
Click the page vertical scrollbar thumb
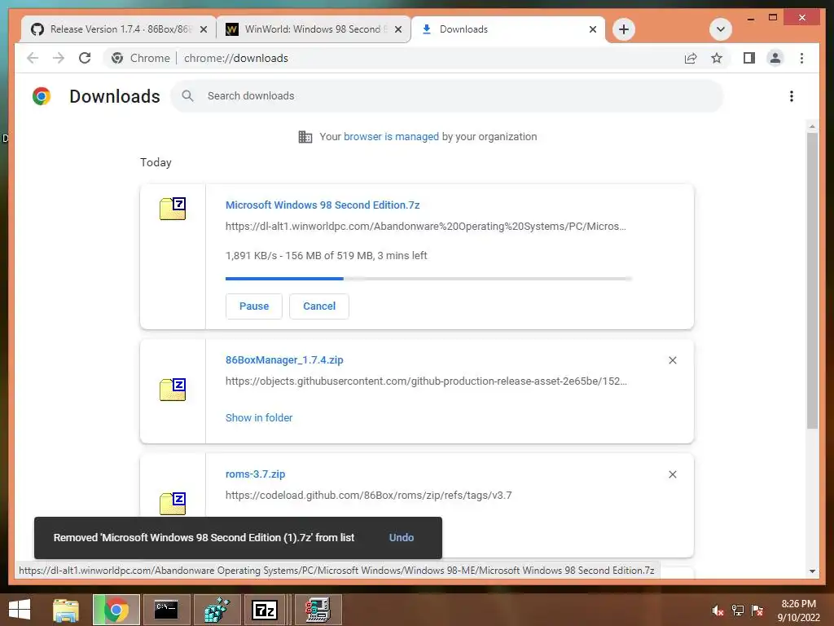pos(812,280)
